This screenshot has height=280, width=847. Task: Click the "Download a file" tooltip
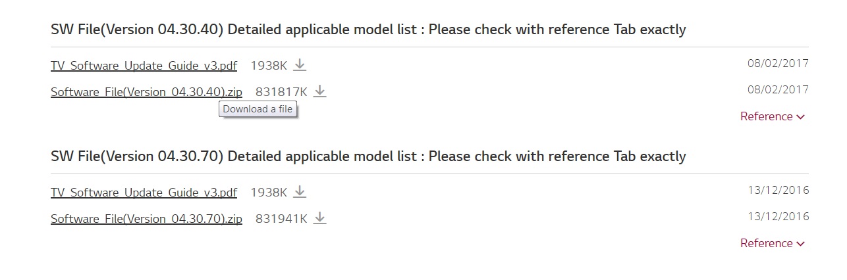pos(258,109)
